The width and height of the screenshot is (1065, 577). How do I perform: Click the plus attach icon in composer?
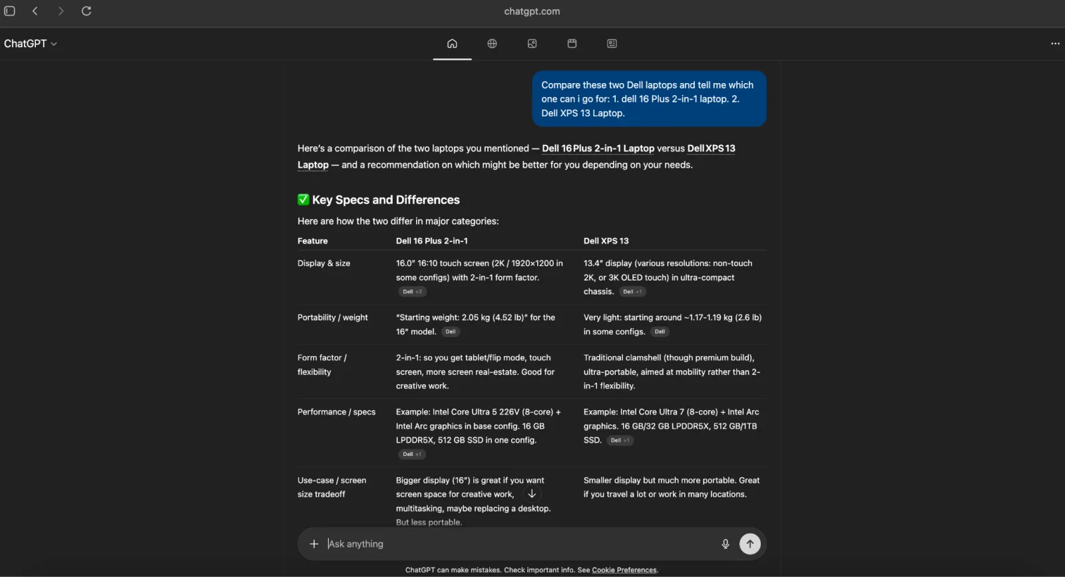pos(314,544)
